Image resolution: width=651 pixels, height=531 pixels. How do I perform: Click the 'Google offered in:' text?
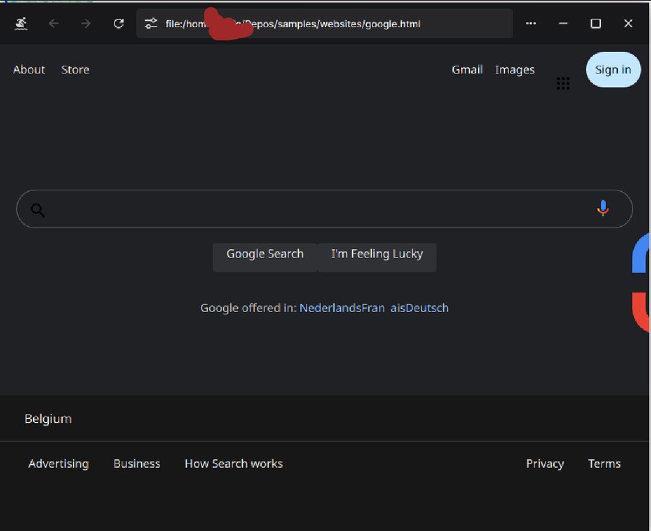tap(248, 308)
